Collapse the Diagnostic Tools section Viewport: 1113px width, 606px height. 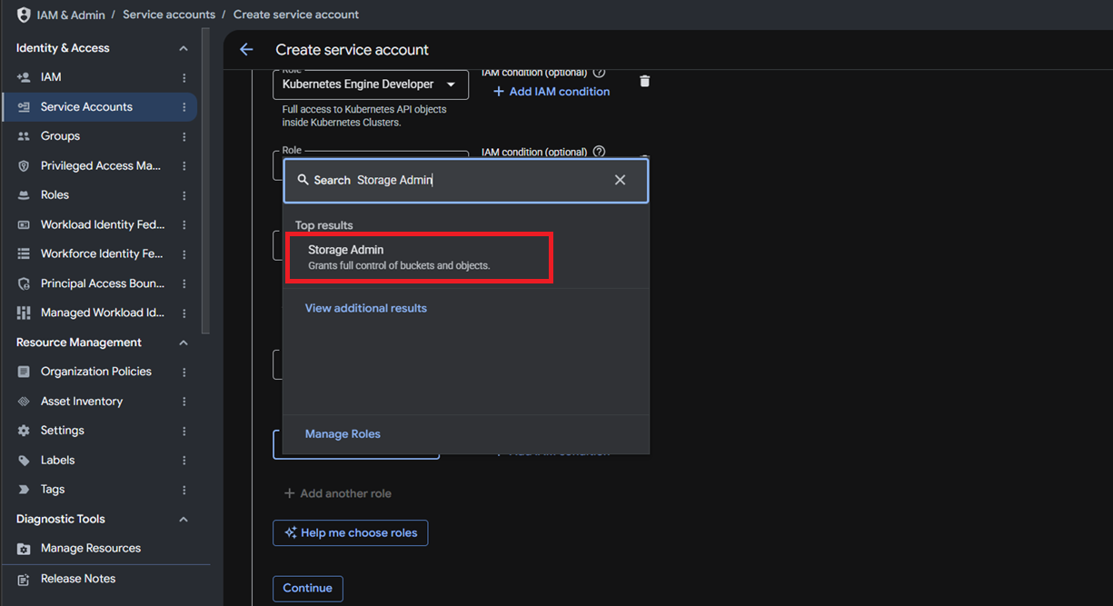pyautogui.click(x=184, y=520)
